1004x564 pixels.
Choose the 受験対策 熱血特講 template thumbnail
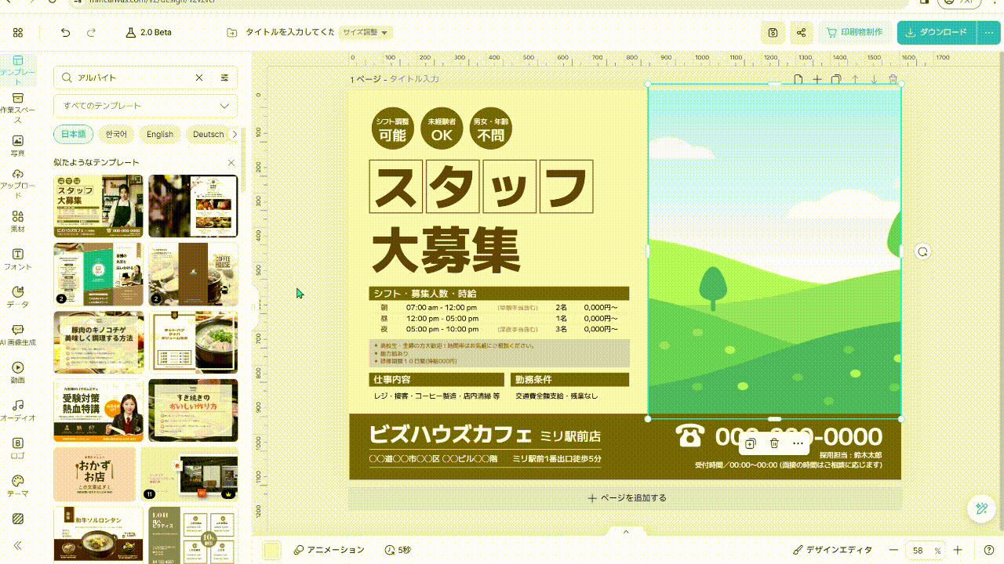(x=98, y=410)
